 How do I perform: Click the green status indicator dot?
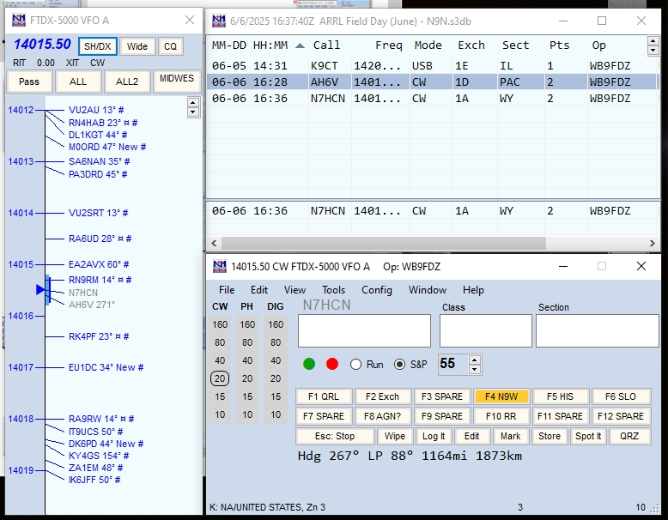(309, 364)
